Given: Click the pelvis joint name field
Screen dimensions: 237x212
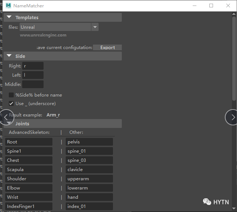Looking at the screenshot, I should click(89, 142).
